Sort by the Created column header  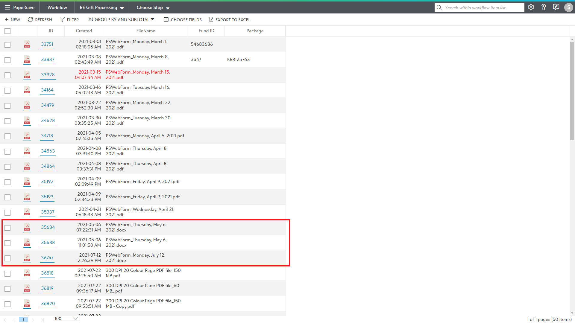(84, 31)
